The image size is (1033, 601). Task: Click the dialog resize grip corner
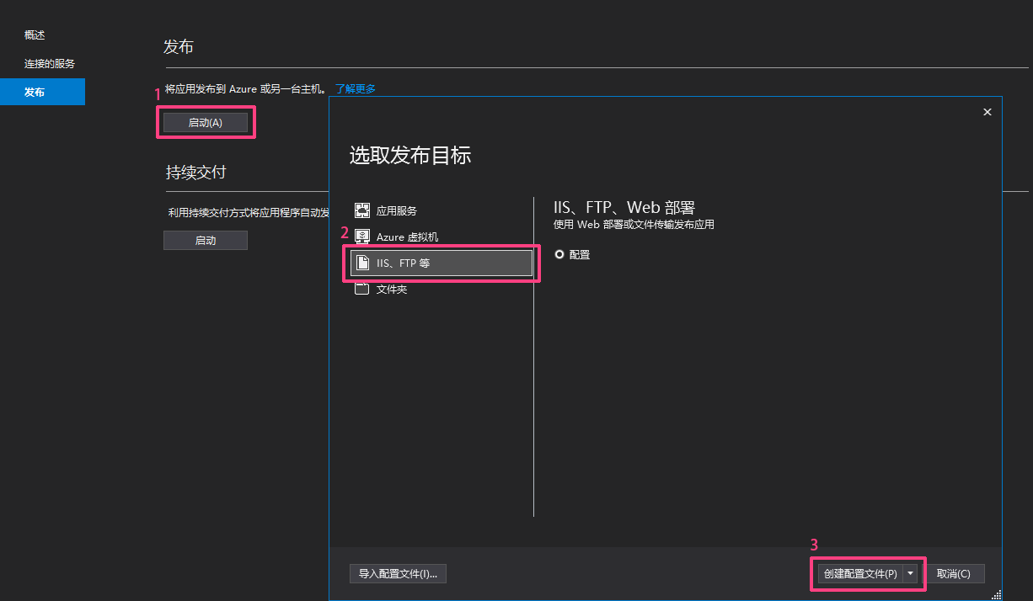click(997, 595)
